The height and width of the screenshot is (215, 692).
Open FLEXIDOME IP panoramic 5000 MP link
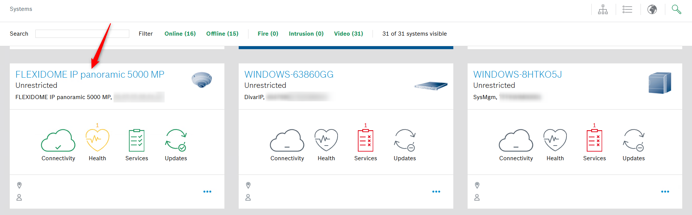coord(90,75)
